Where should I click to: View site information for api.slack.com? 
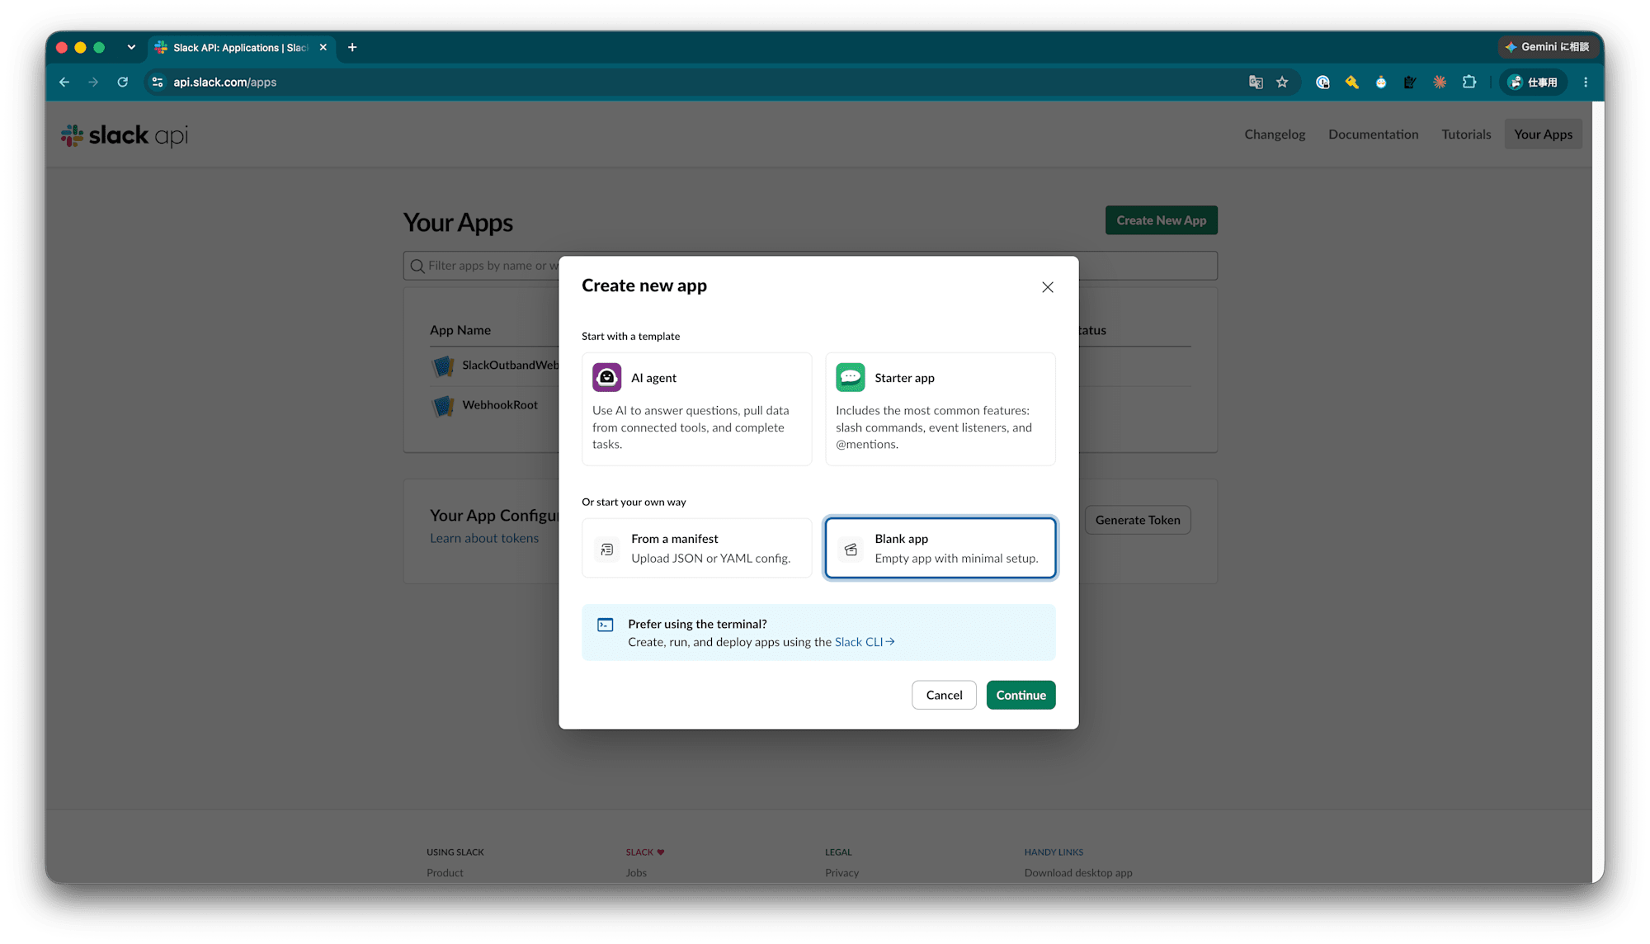158,82
